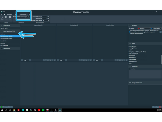The width and height of the screenshot is (162, 122).
Task: Dismiss the magnification calibration notification
Action: (161, 32)
